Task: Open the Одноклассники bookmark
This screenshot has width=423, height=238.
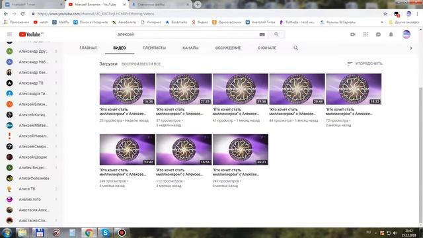Action: 227,22
